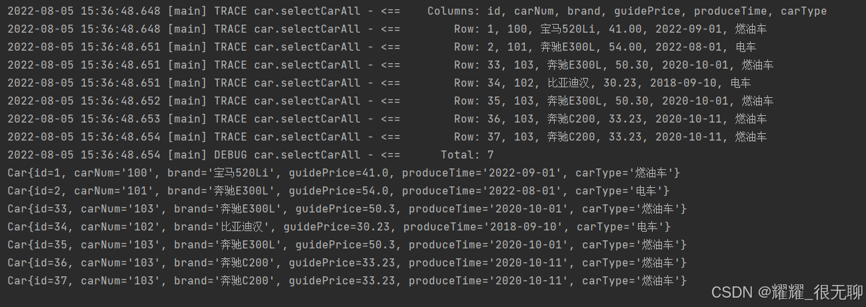Viewport: 866px width, 307px height.
Task: Click the Columns header log line
Action: pyautogui.click(x=417, y=11)
